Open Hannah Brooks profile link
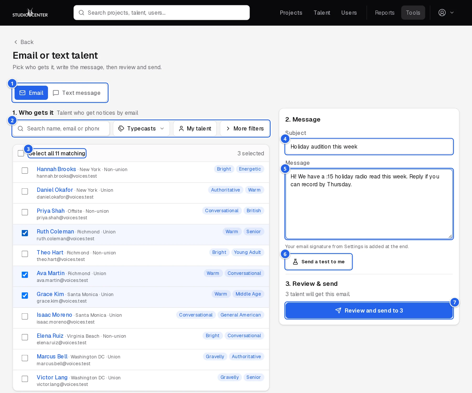 point(56,169)
